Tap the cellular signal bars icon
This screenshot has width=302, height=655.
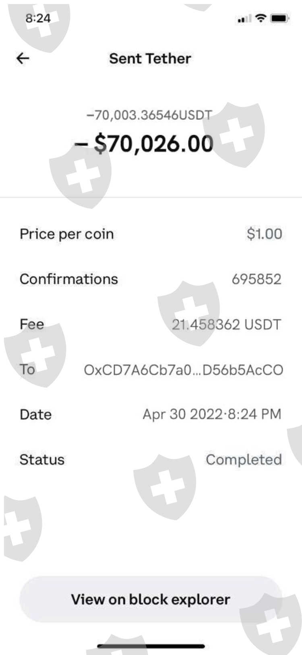tap(244, 19)
